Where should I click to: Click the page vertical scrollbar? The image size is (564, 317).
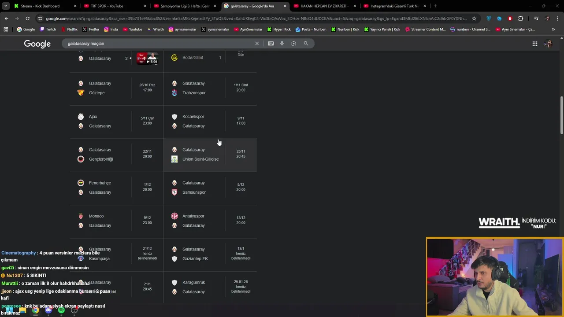562,115
